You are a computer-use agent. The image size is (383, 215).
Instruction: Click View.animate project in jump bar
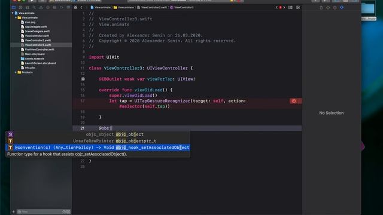(101, 8)
